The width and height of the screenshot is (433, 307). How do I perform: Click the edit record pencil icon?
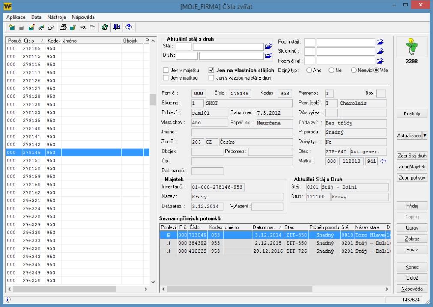(32, 27)
